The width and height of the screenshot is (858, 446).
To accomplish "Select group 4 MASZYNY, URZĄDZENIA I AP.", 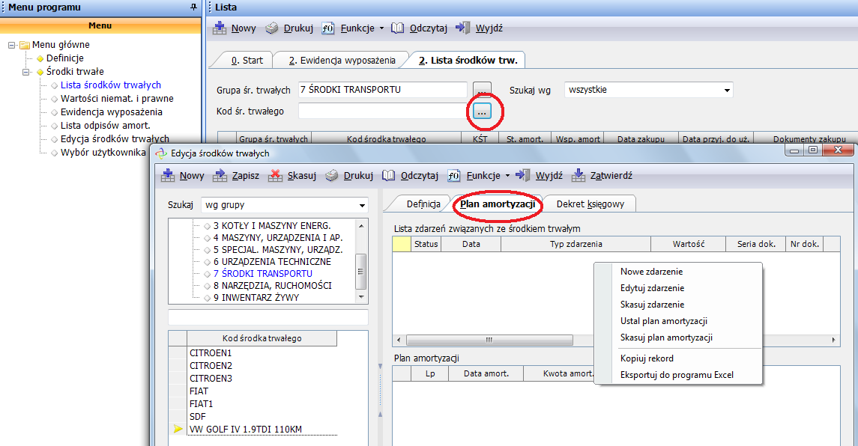I will [278, 238].
